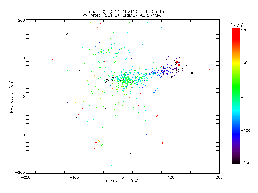Click the 'N-S location [km]' axis label

[x=11, y=97]
